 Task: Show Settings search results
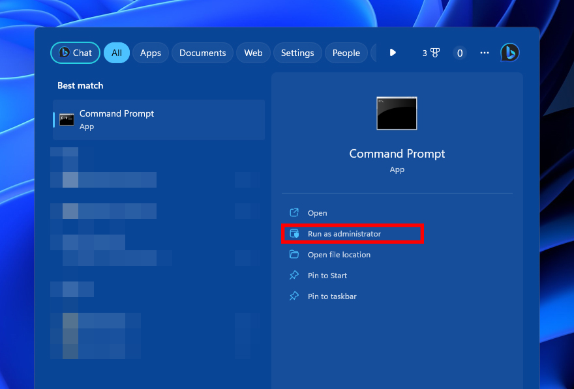(x=297, y=53)
